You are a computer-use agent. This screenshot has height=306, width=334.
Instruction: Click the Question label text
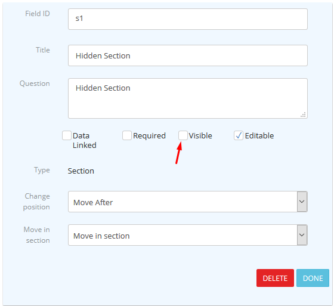35,84
